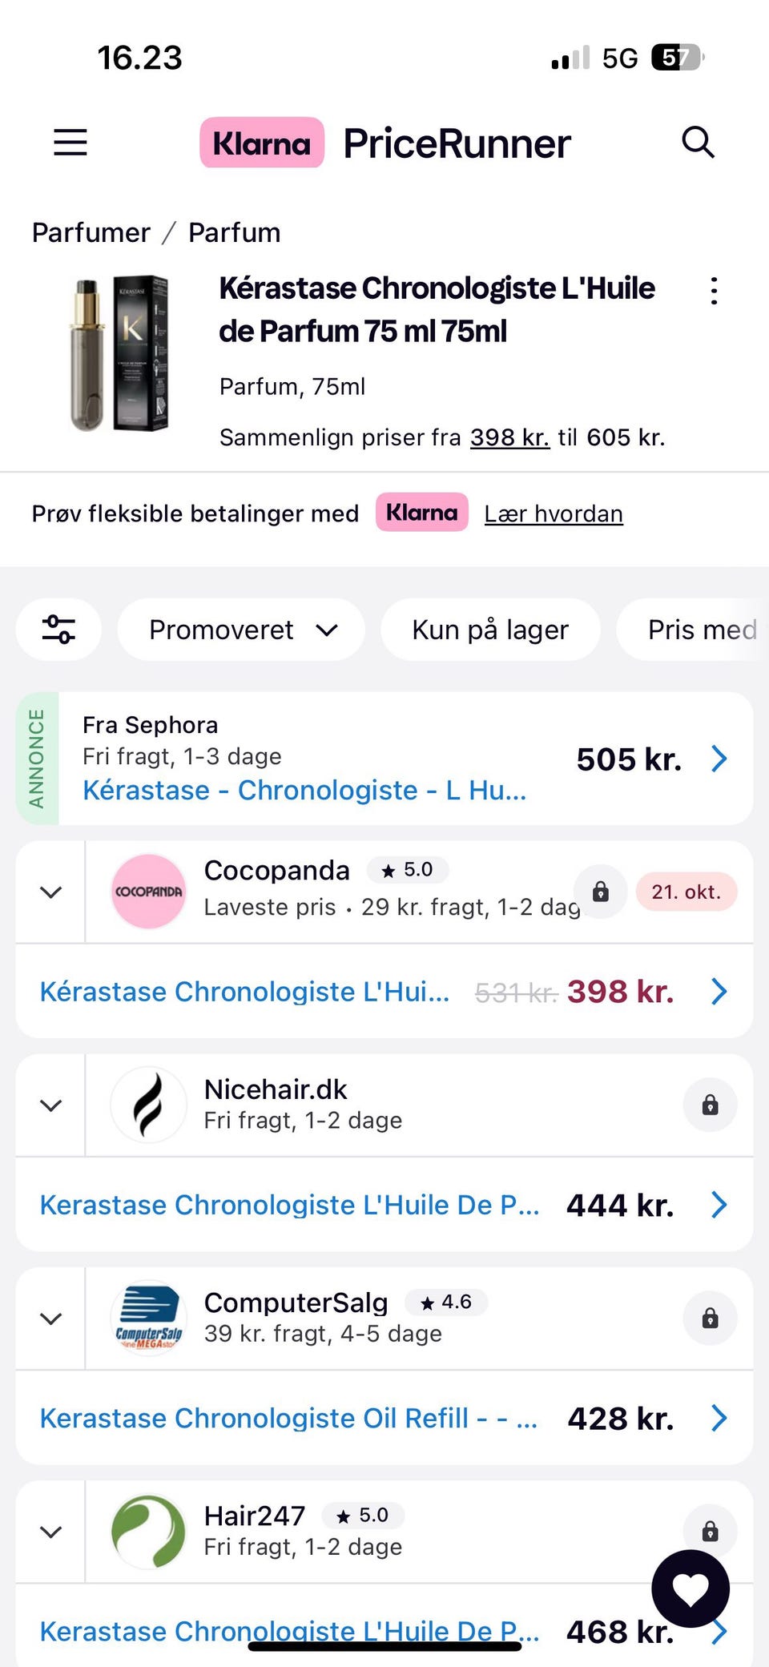Screen dimensions: 769x1667
Task: Go to the Parfumer breadcrumb
Action: coord(91,232)
